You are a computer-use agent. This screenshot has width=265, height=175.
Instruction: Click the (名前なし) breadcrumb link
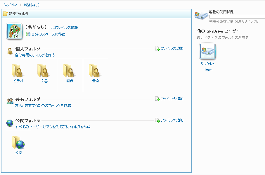(x=32, y=5)
